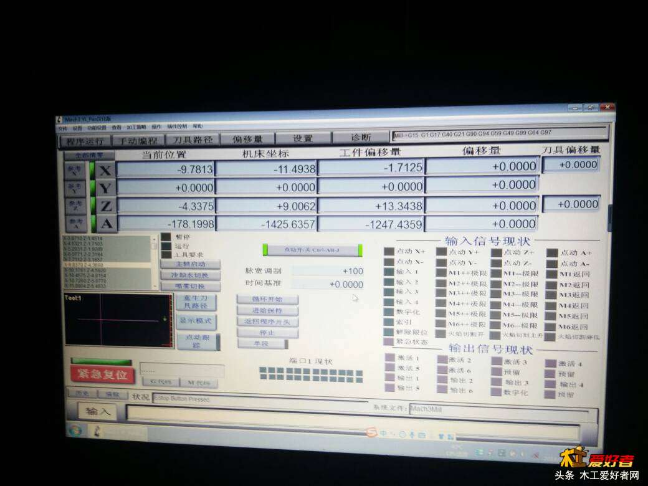The image size is (648, 486).
Task: Open the 查看 menu
Action: coord(117,128)
